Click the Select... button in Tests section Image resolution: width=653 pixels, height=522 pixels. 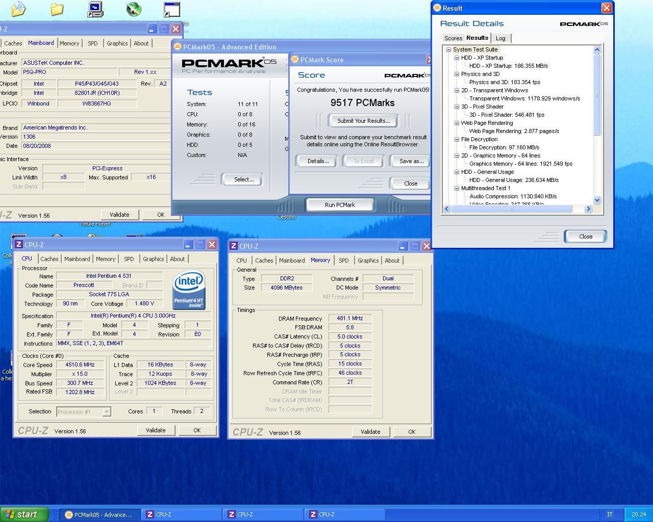tap(243, 179)
